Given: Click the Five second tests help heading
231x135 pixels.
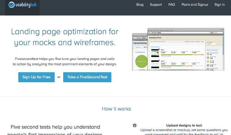Looking at the screenshot, I should (x=55, y=130).
